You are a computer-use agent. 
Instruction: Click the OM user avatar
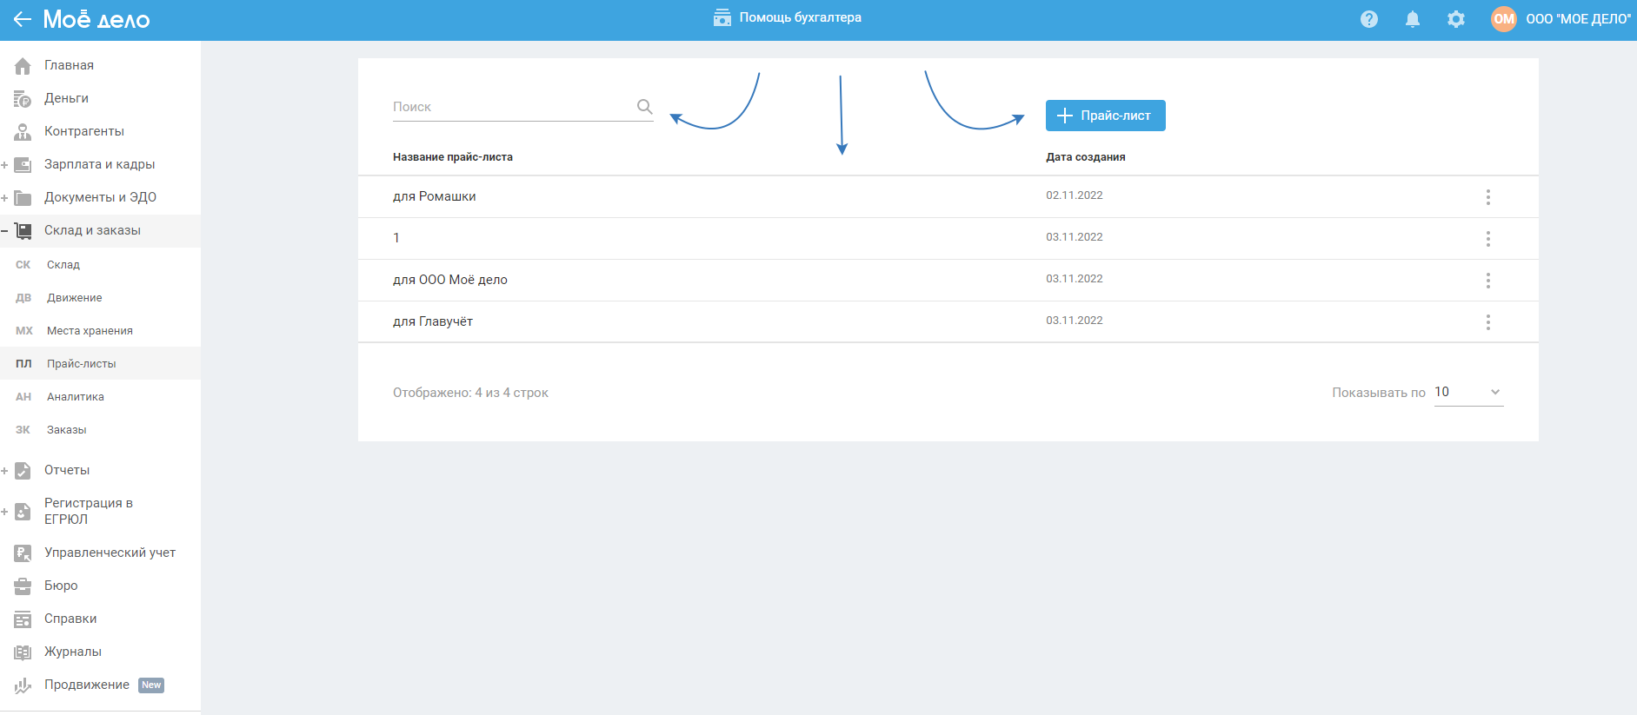pyautogui.click(x=1504, y=19)
